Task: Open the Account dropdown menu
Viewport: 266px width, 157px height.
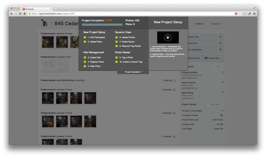Action: tap(217, 24)
